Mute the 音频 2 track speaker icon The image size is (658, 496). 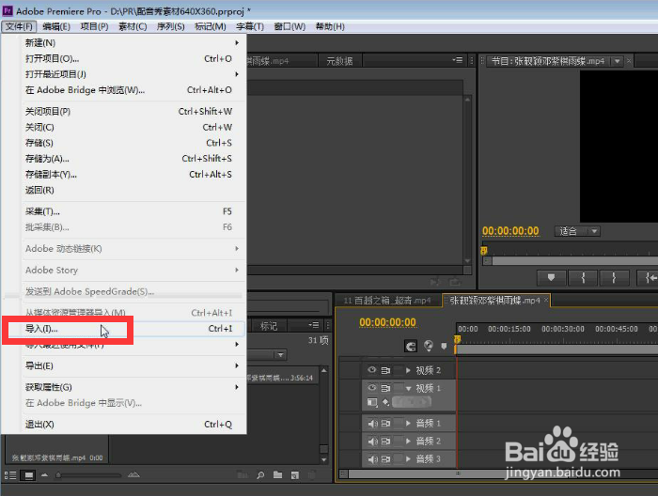tap(372, 442)
